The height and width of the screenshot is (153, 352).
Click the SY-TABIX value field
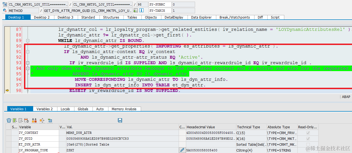pyautogui.click(x=183, y=11)
